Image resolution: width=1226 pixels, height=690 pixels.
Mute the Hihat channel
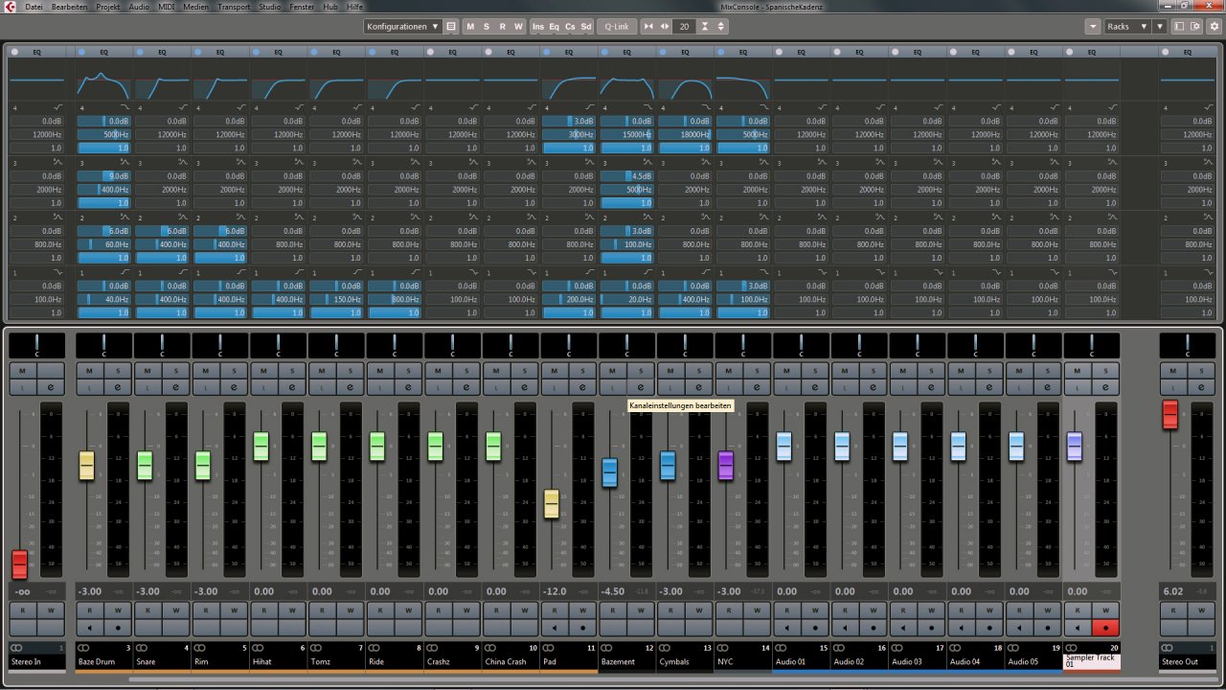[x=263, y=371]
